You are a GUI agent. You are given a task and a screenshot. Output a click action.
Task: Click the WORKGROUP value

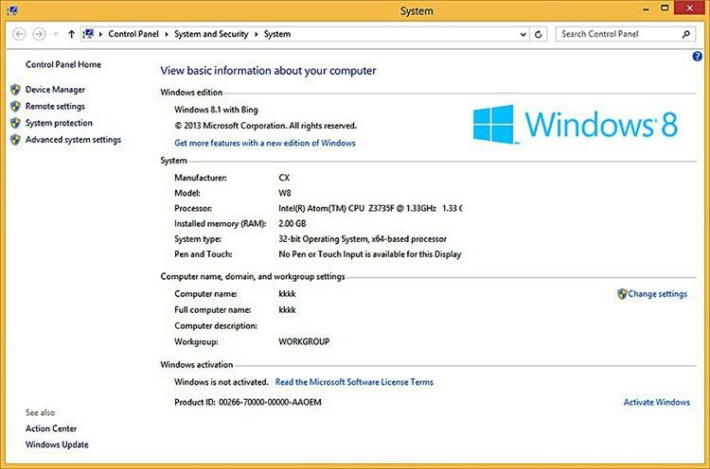[304, 342]
